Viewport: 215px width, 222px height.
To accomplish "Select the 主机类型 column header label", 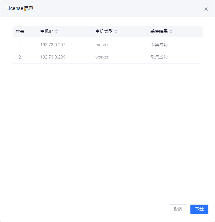I will click(x=104, y=32).
